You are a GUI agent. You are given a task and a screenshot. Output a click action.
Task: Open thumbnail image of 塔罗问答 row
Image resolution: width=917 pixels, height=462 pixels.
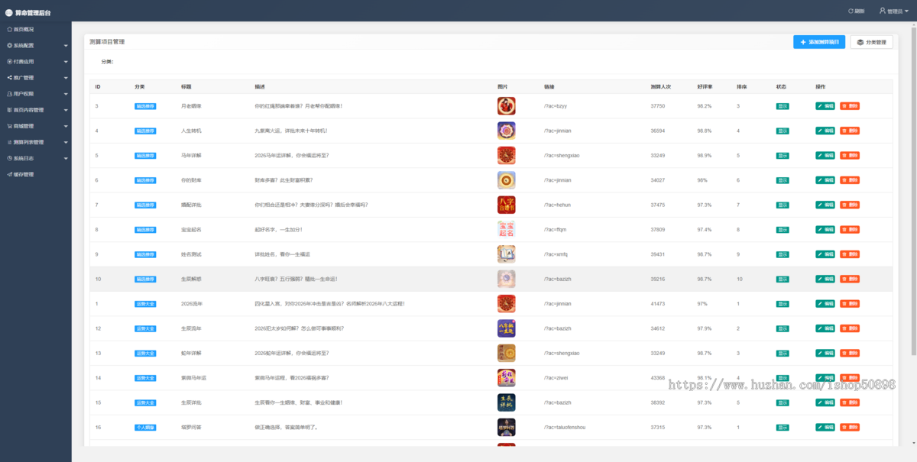tap(506, 427)
